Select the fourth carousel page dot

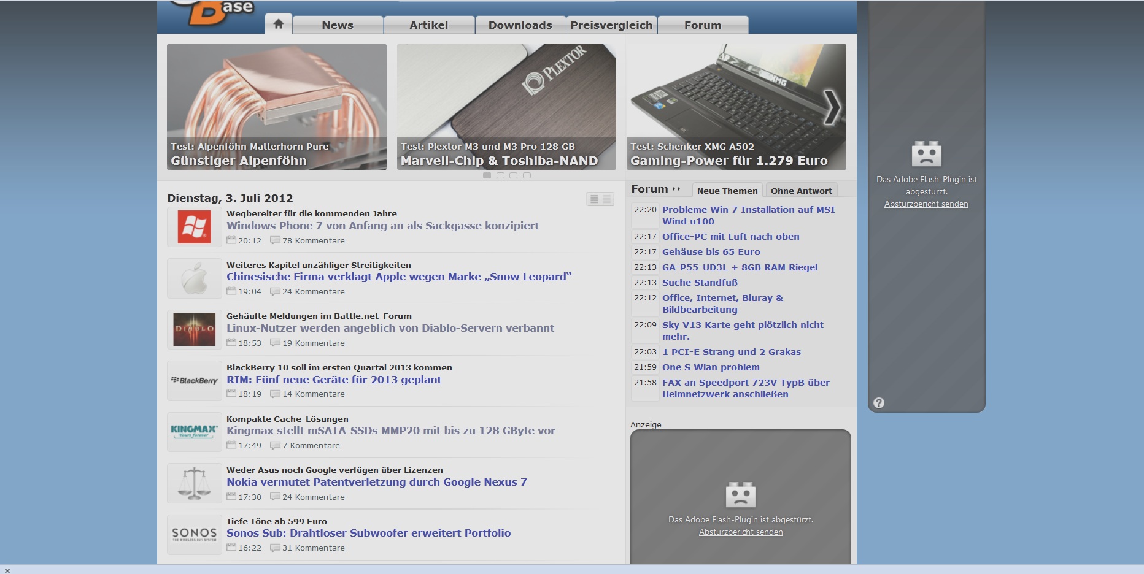(527, 175)
